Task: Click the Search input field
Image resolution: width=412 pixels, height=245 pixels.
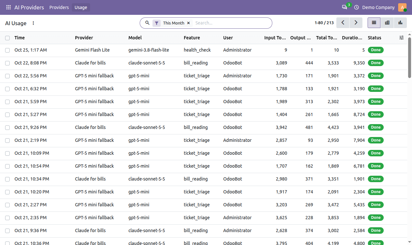Action: (232, 23)
